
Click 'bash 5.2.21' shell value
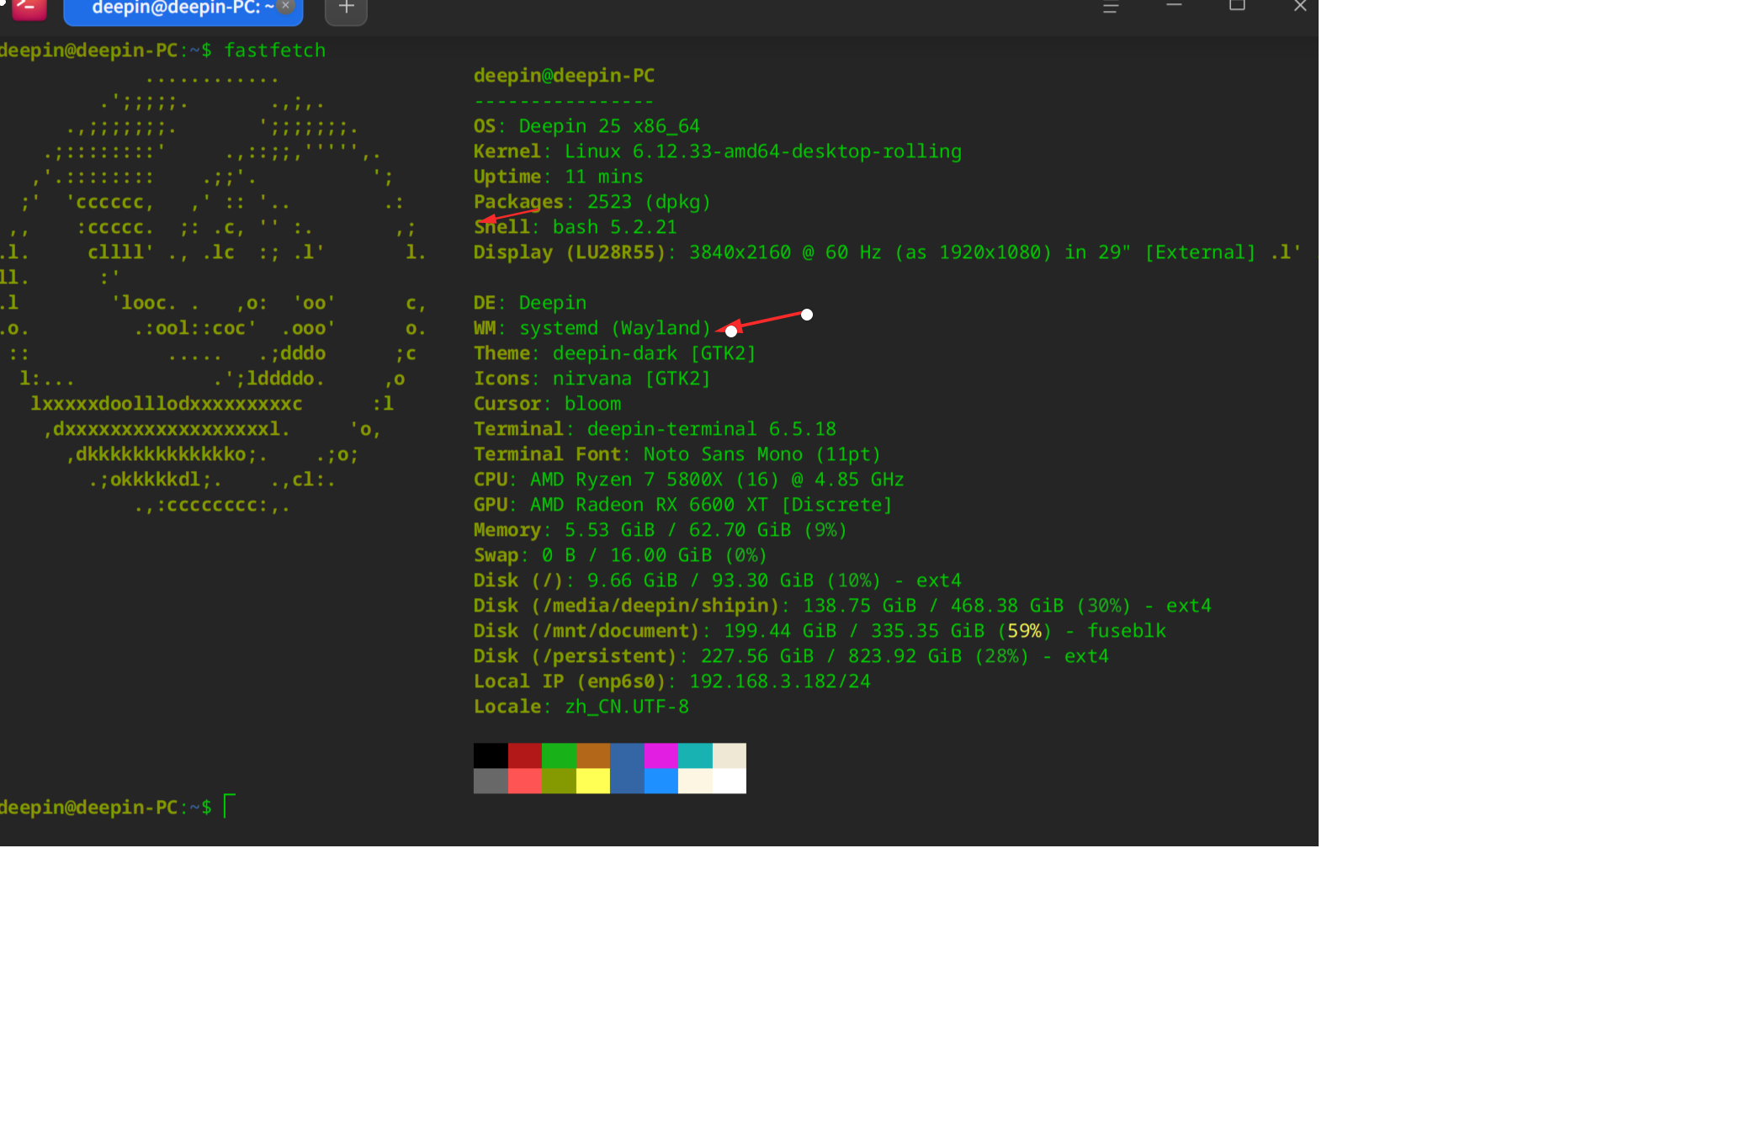pyautogui.click(x=615, y=227)
